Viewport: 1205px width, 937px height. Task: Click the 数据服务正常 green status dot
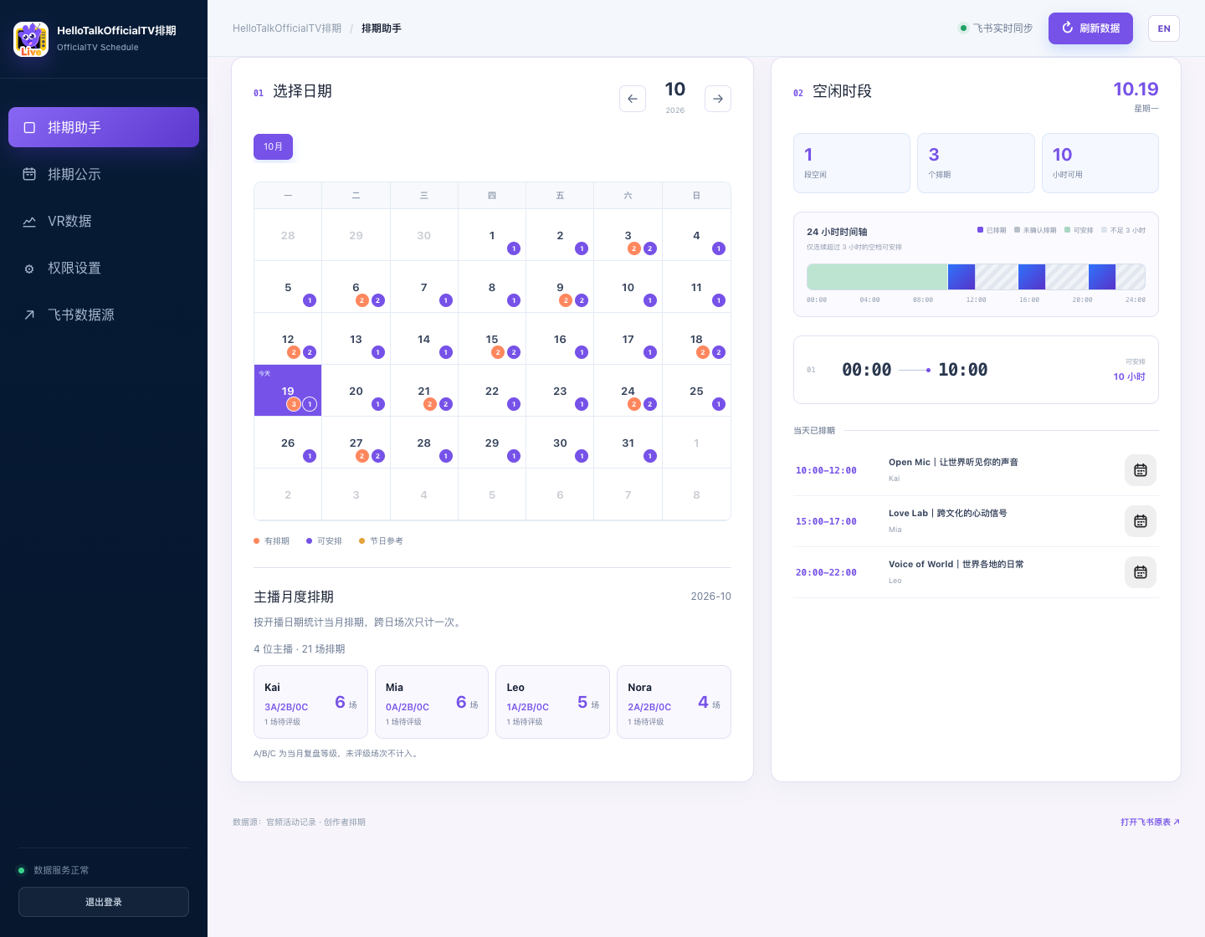(22, 870)
